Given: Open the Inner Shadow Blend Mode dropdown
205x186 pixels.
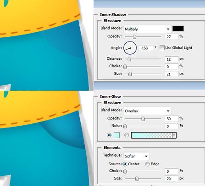Looking at the screenshot, I should coord(147,29).
